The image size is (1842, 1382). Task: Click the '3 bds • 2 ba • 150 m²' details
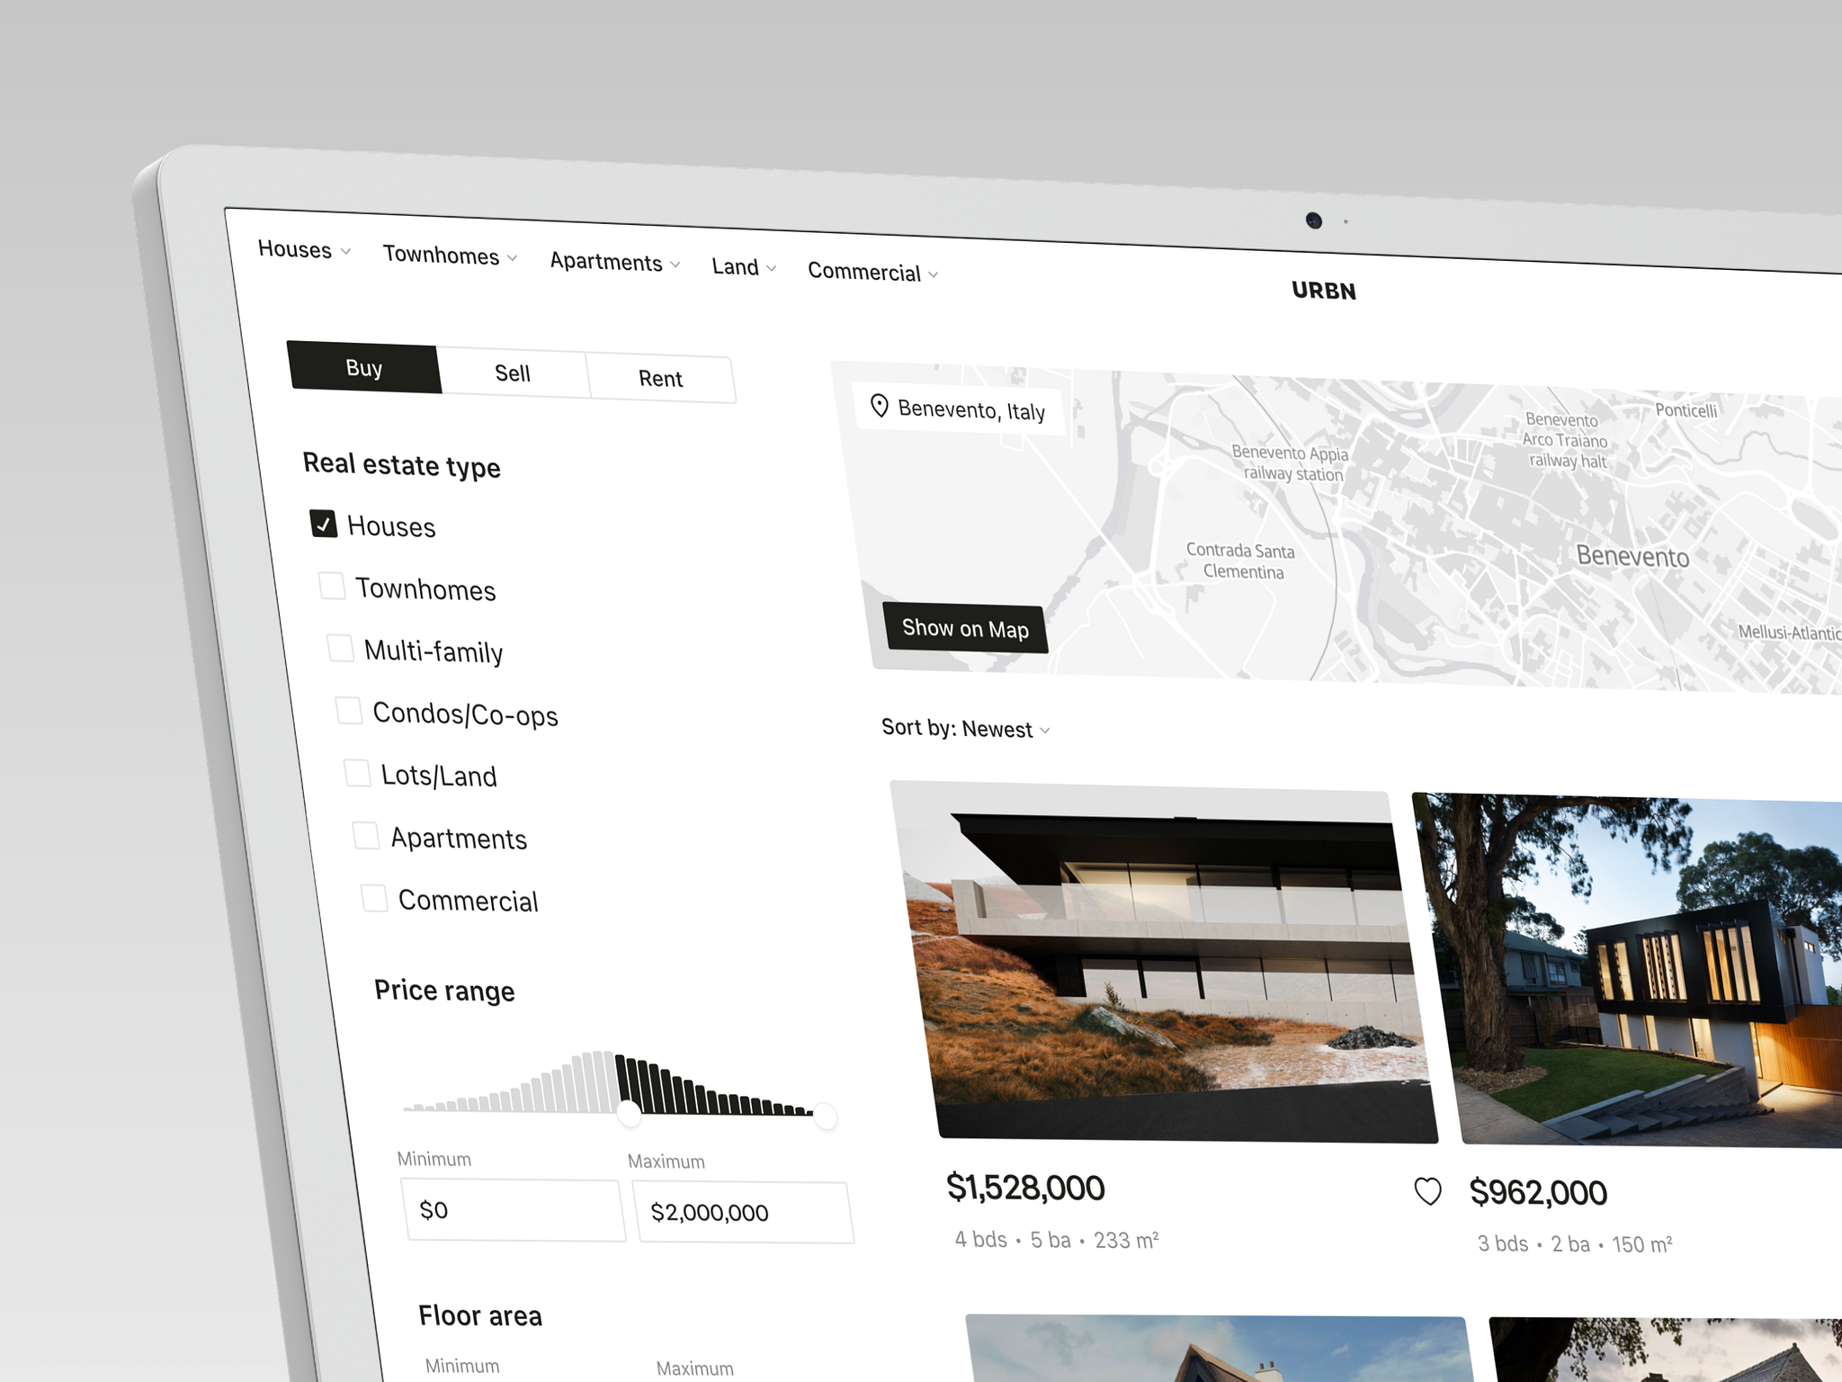(x=1575, y=1244)
